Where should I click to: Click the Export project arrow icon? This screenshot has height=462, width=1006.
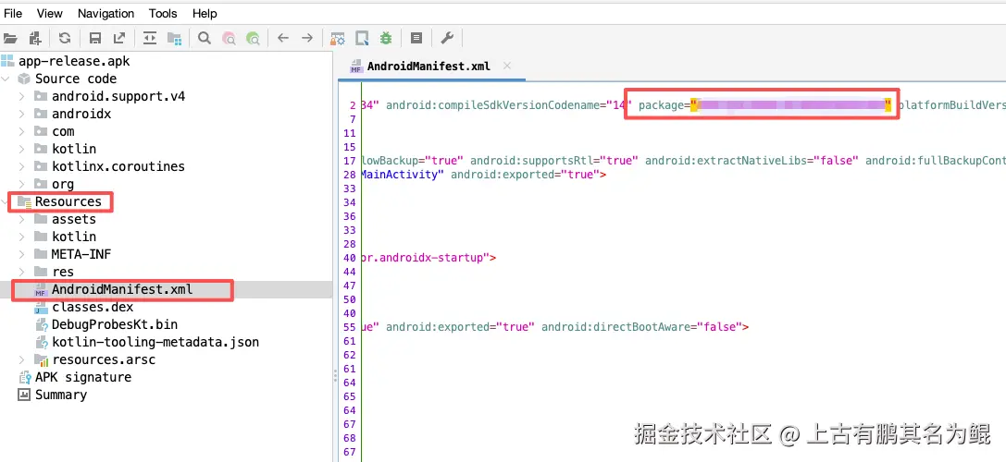[119, 39]
